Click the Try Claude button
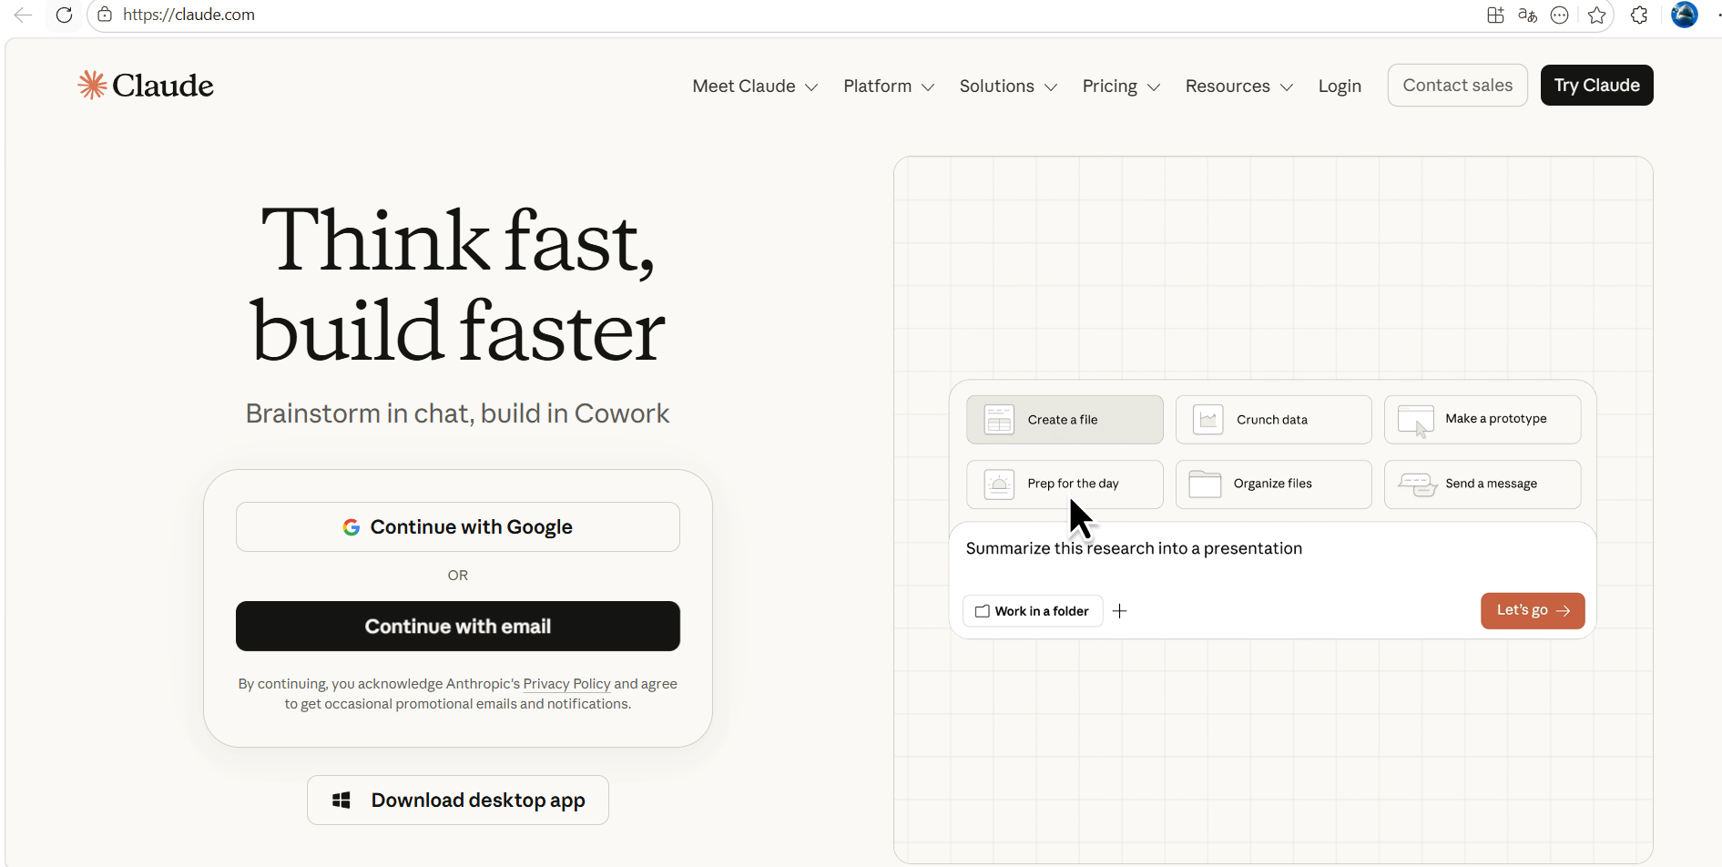The image size is (1722, 867). point(1596,85)
